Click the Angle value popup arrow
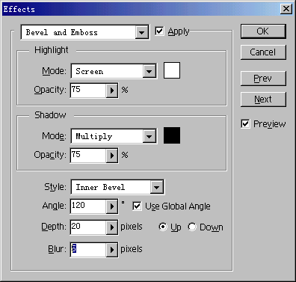Viewport: 296px width, 282px height. 112,206
